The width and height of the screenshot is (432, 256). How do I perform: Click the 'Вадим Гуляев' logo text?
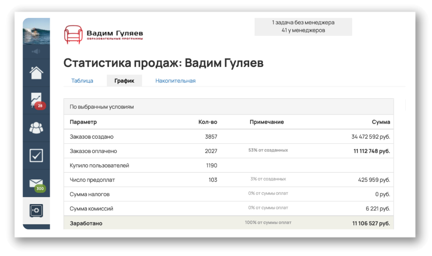(115, 34)
